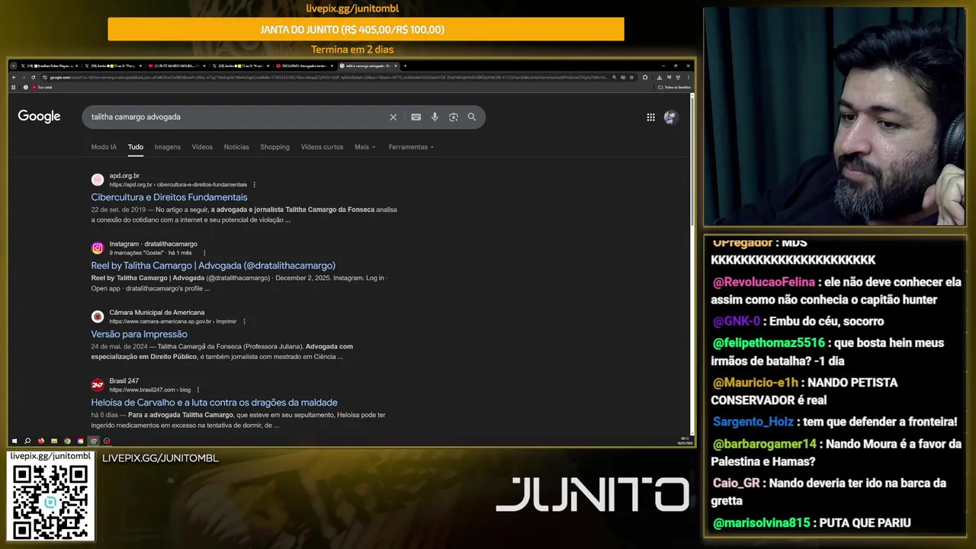Viewport: 976px width, 549px height.
Task: Click @RevolucaoFelina's chat username
Action: 763,282
